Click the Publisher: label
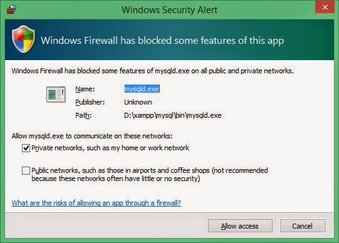The image size is (339, 243). (x=90, y=102)
